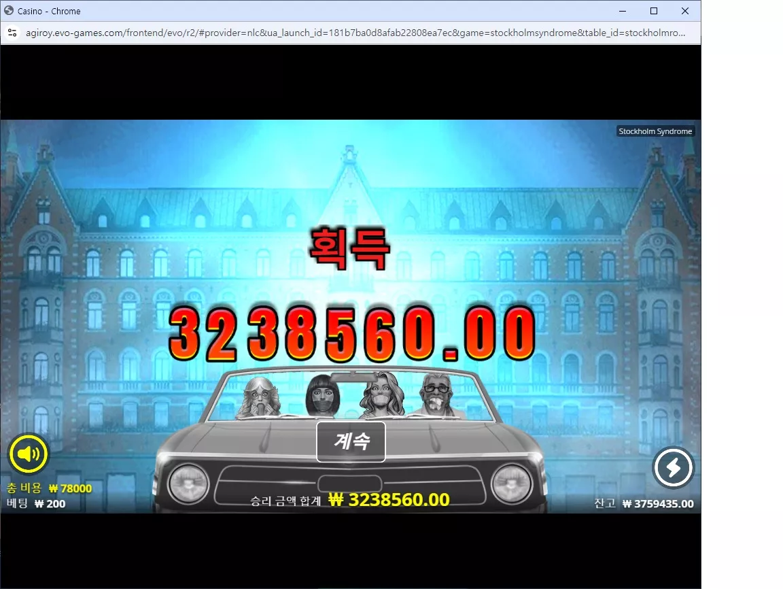Click the 총 비용 ₩78000 total cost text
The width and height of the screenshot is (783, 589).
coord(49,488)
